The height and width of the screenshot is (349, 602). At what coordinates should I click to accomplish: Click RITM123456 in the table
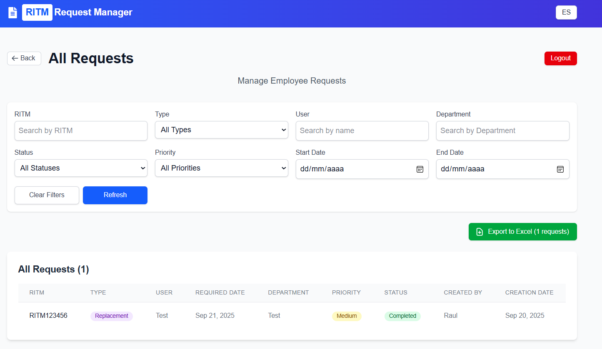tap(48, 316)
